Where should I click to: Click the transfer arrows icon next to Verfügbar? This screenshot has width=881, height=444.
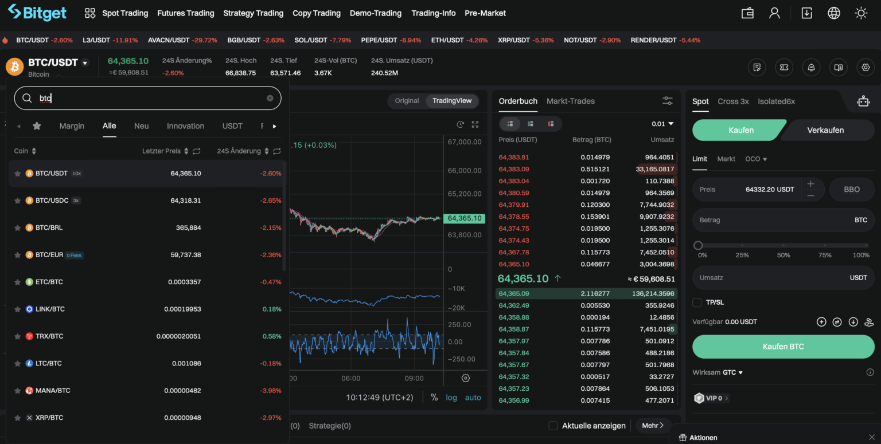[837, 321]
